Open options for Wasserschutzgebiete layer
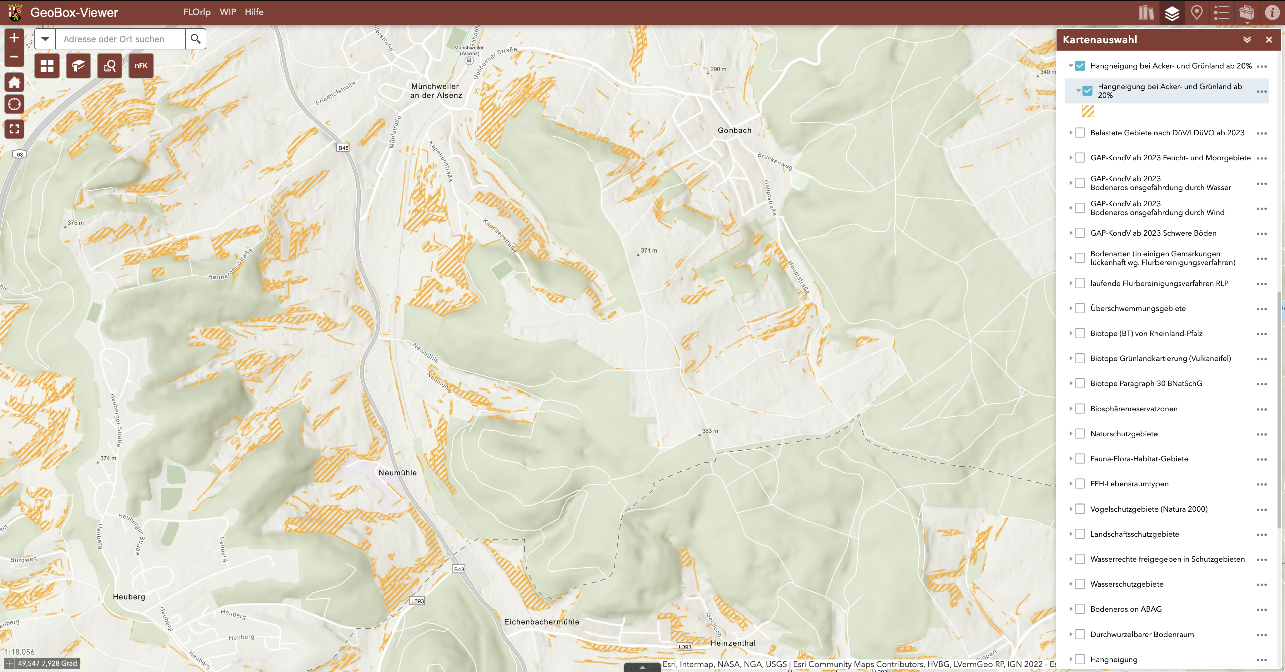Screen dimensions: 1285x672 point(1262,585)
